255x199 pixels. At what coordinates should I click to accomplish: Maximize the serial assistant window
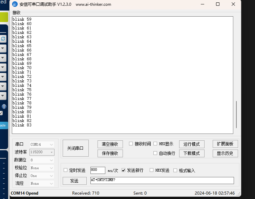[x=218, y=4]
